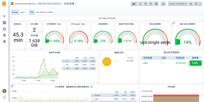This screenshot has height=102, width=204.
Task: Click the 各分区可用空间 panel title
Action: tap(171, 53)
